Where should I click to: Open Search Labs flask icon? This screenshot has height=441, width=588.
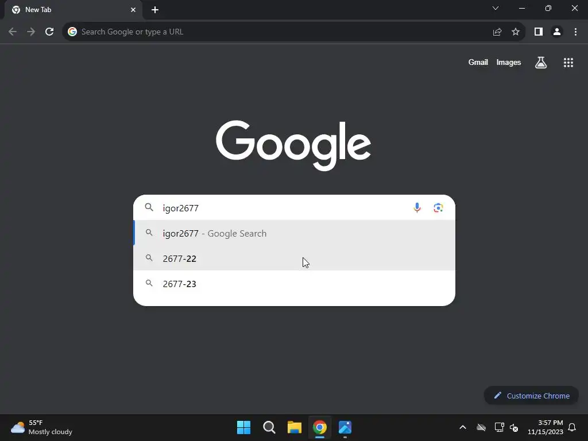(x=540, y=63)
